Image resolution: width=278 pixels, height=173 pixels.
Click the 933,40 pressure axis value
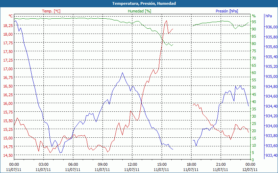271,156
